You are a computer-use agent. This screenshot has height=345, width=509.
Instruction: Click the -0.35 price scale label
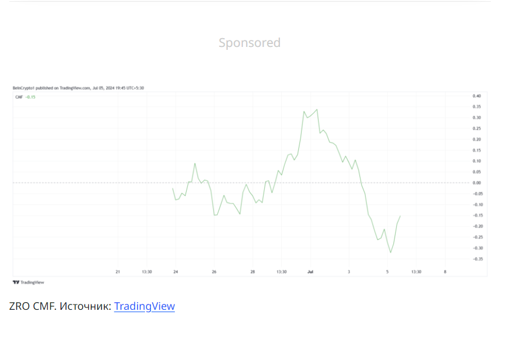click(478, 259)
